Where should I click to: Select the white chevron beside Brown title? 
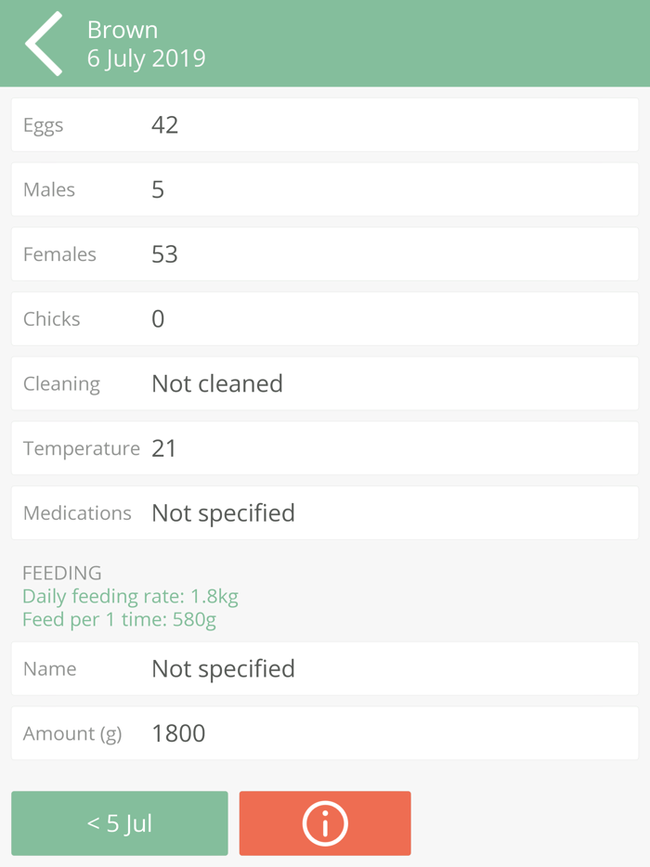(x=43, y=43)
